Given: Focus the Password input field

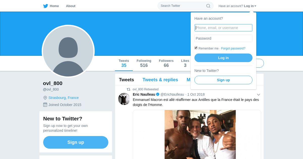Looking at the screenshot, I should (x=223, y=38).
